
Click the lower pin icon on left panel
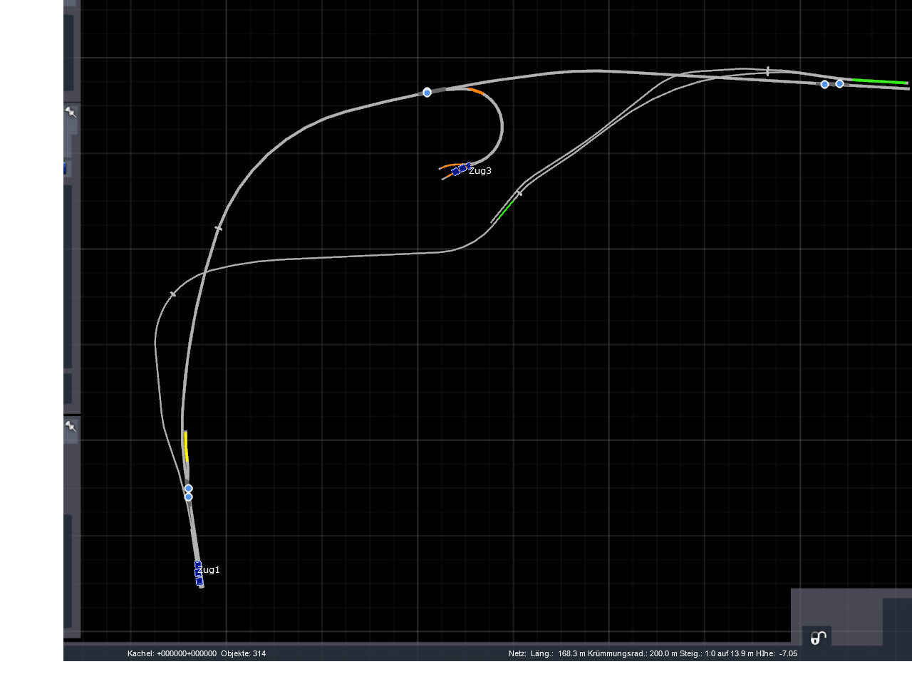(71, 426)
